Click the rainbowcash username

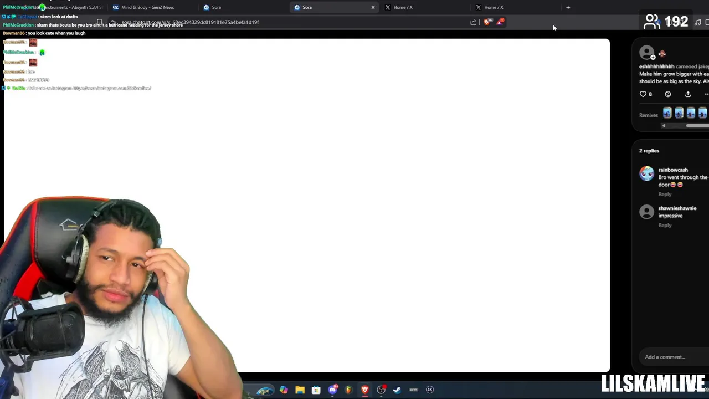click(673, 170)
